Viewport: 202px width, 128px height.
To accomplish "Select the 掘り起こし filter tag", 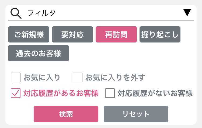I will tap(160, 34).
